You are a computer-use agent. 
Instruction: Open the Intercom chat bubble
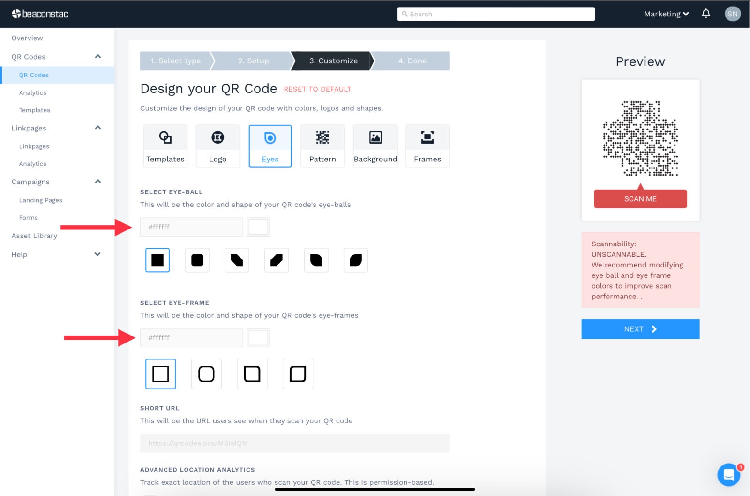729,475
